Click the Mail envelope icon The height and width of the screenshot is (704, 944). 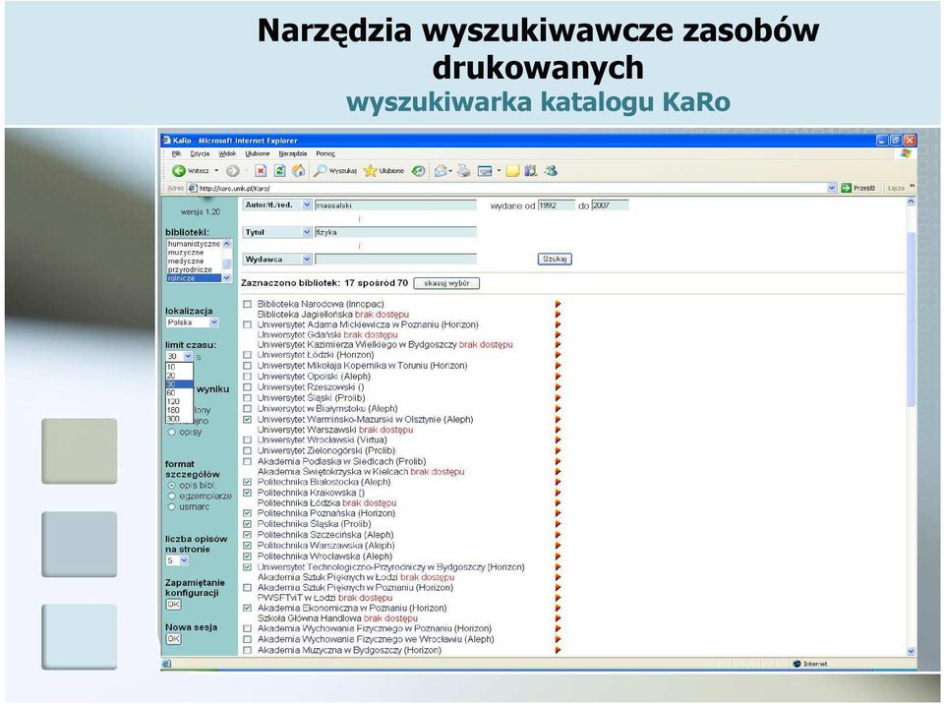[441, 171]
